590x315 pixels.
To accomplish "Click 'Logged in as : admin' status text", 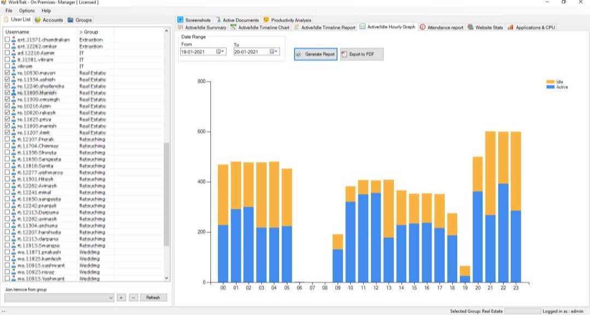I will click(563, 311).
